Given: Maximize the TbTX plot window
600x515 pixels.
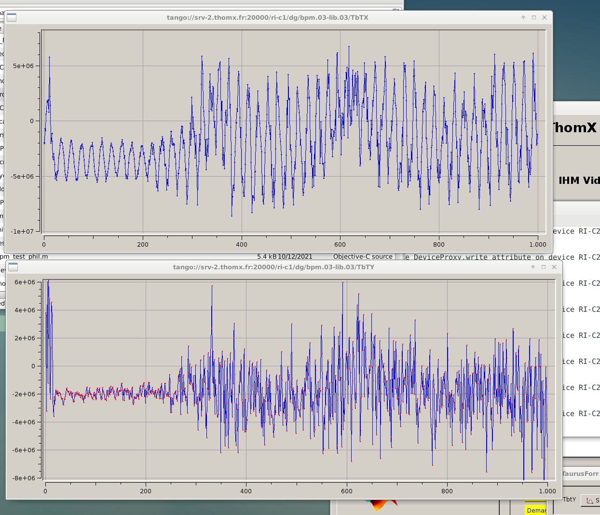Looking at the screenshot, I should point(534,17).
